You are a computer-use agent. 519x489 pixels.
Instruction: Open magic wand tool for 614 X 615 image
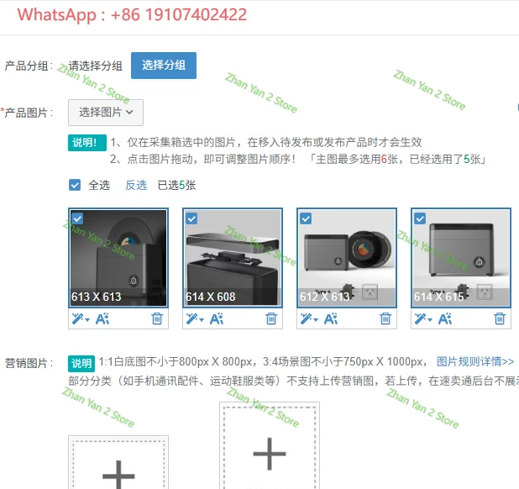[x=423, y=318]
